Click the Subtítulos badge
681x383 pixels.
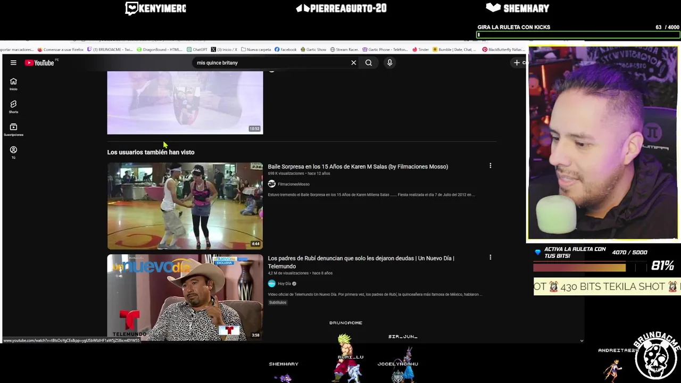click(277, 302)
